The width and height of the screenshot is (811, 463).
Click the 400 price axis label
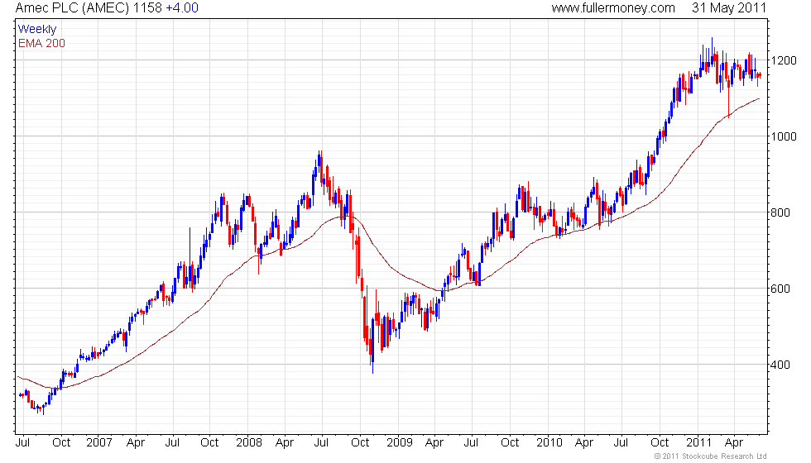780,365
